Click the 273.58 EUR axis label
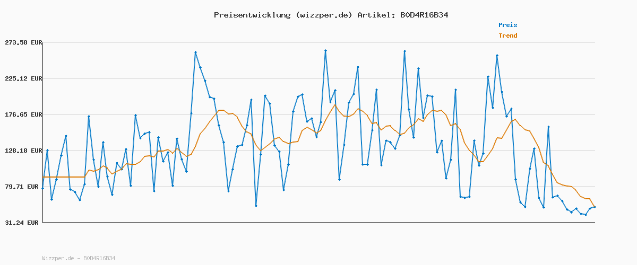The height and width of the screenshot is (265, 637). coord(23,42)
